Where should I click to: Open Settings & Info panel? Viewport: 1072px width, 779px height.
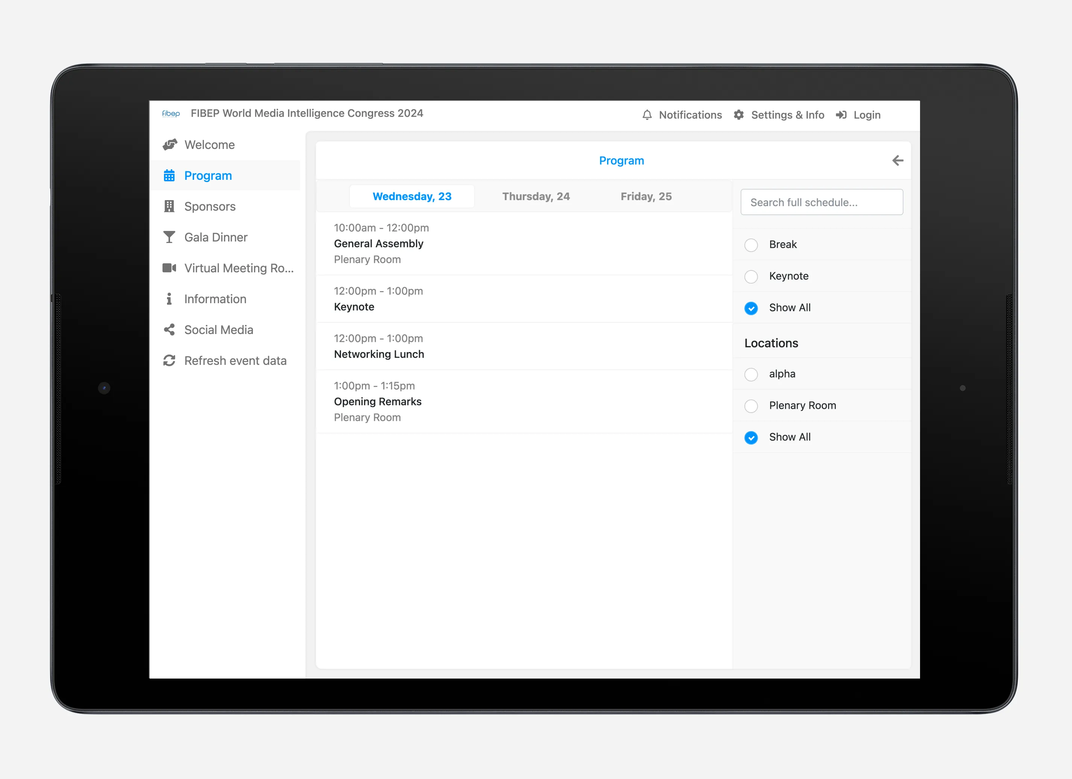[779, 114]
